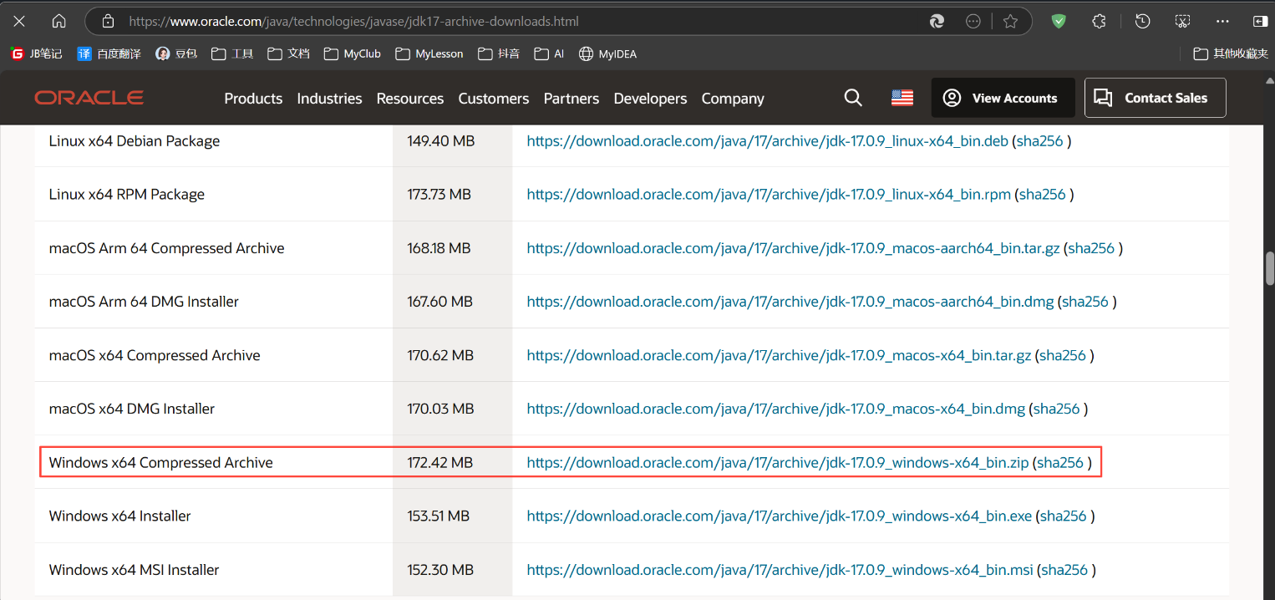Screen dimensions: 1275x600
Task: Start a screenshot web capture
Action: [x=1182, y=21]
